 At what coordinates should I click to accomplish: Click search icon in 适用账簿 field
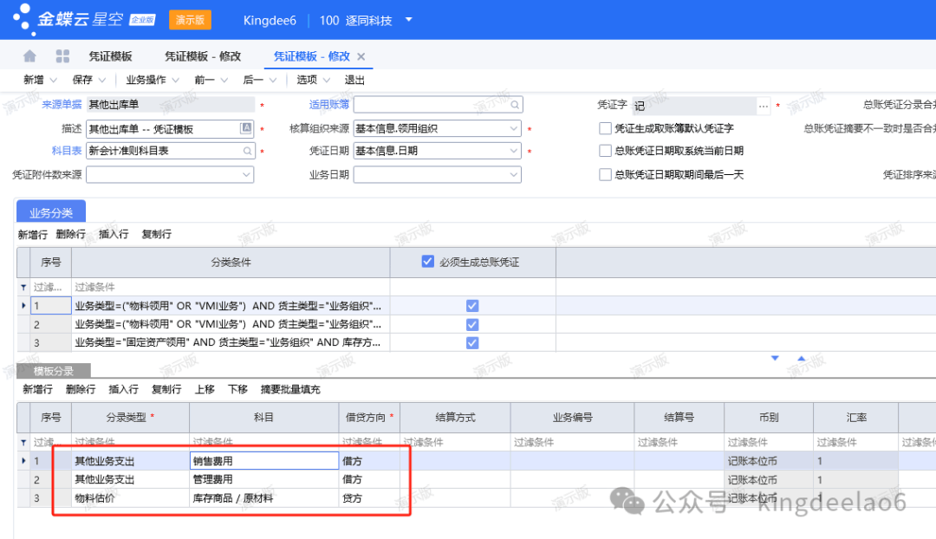coord(514,105)
